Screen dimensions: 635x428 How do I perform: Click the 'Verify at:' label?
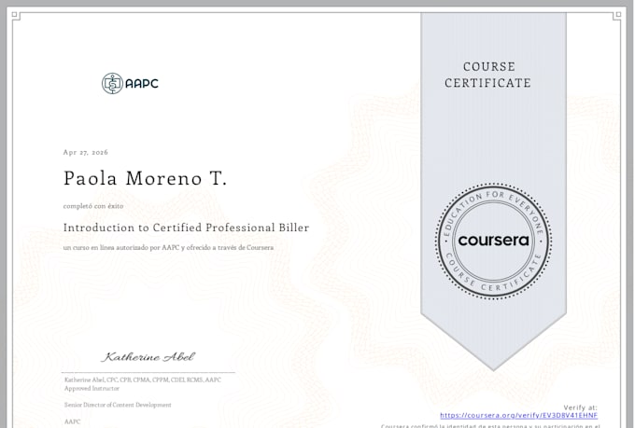(x=580, y=407)
